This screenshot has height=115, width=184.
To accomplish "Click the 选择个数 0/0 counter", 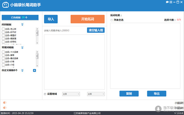I will click(172, 20).
